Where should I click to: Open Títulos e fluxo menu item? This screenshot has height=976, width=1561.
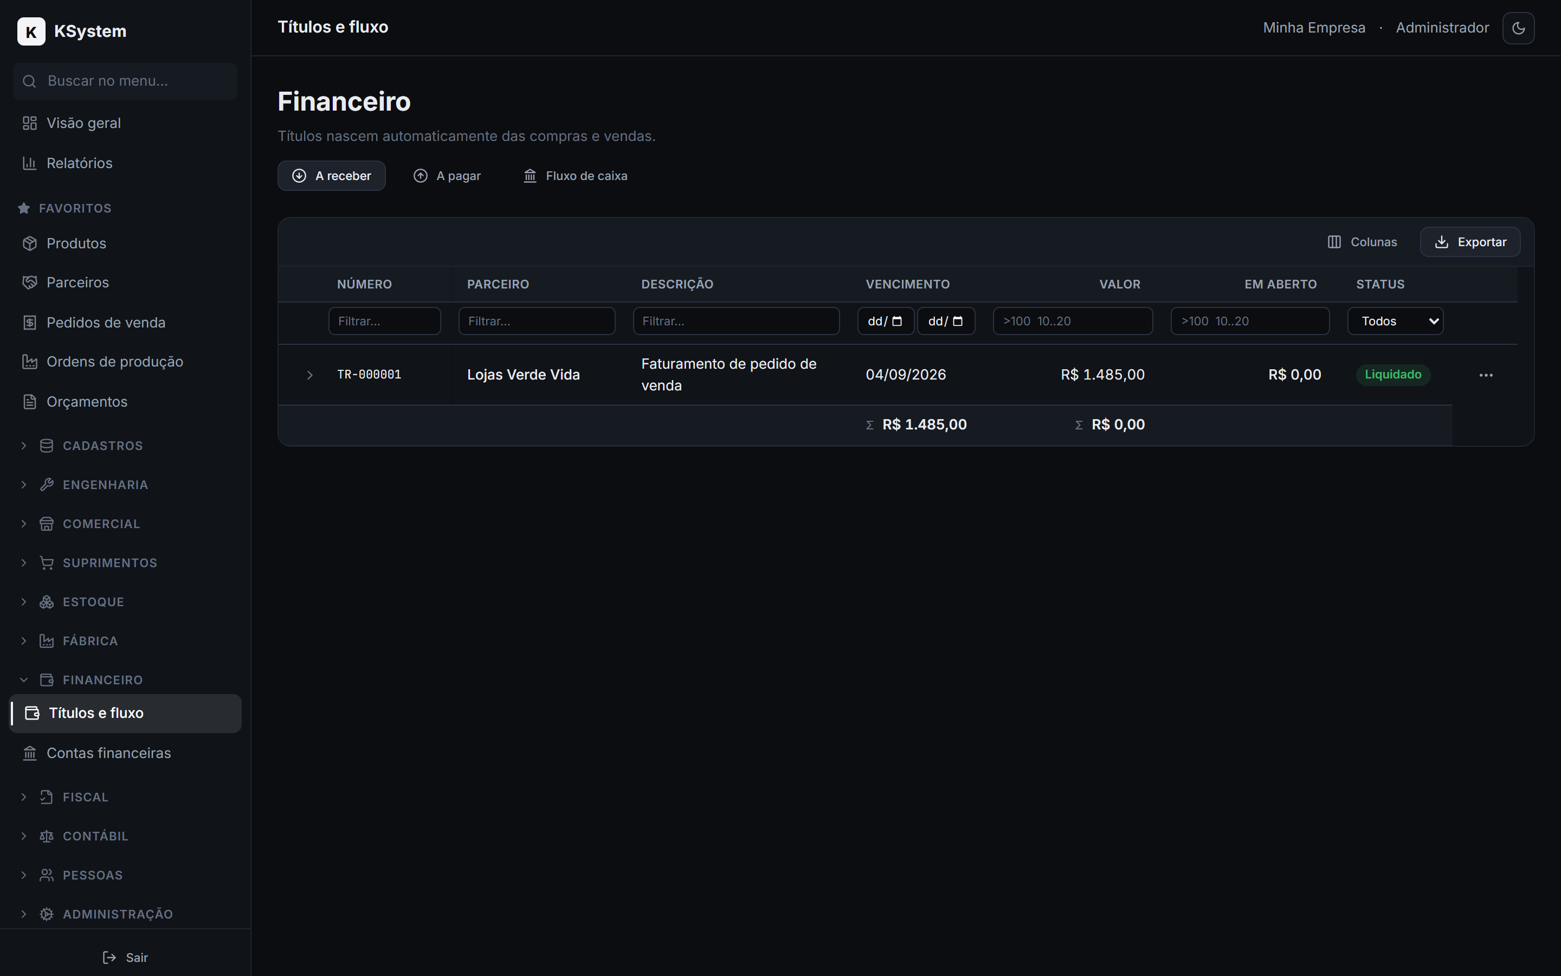click(125, 713)
